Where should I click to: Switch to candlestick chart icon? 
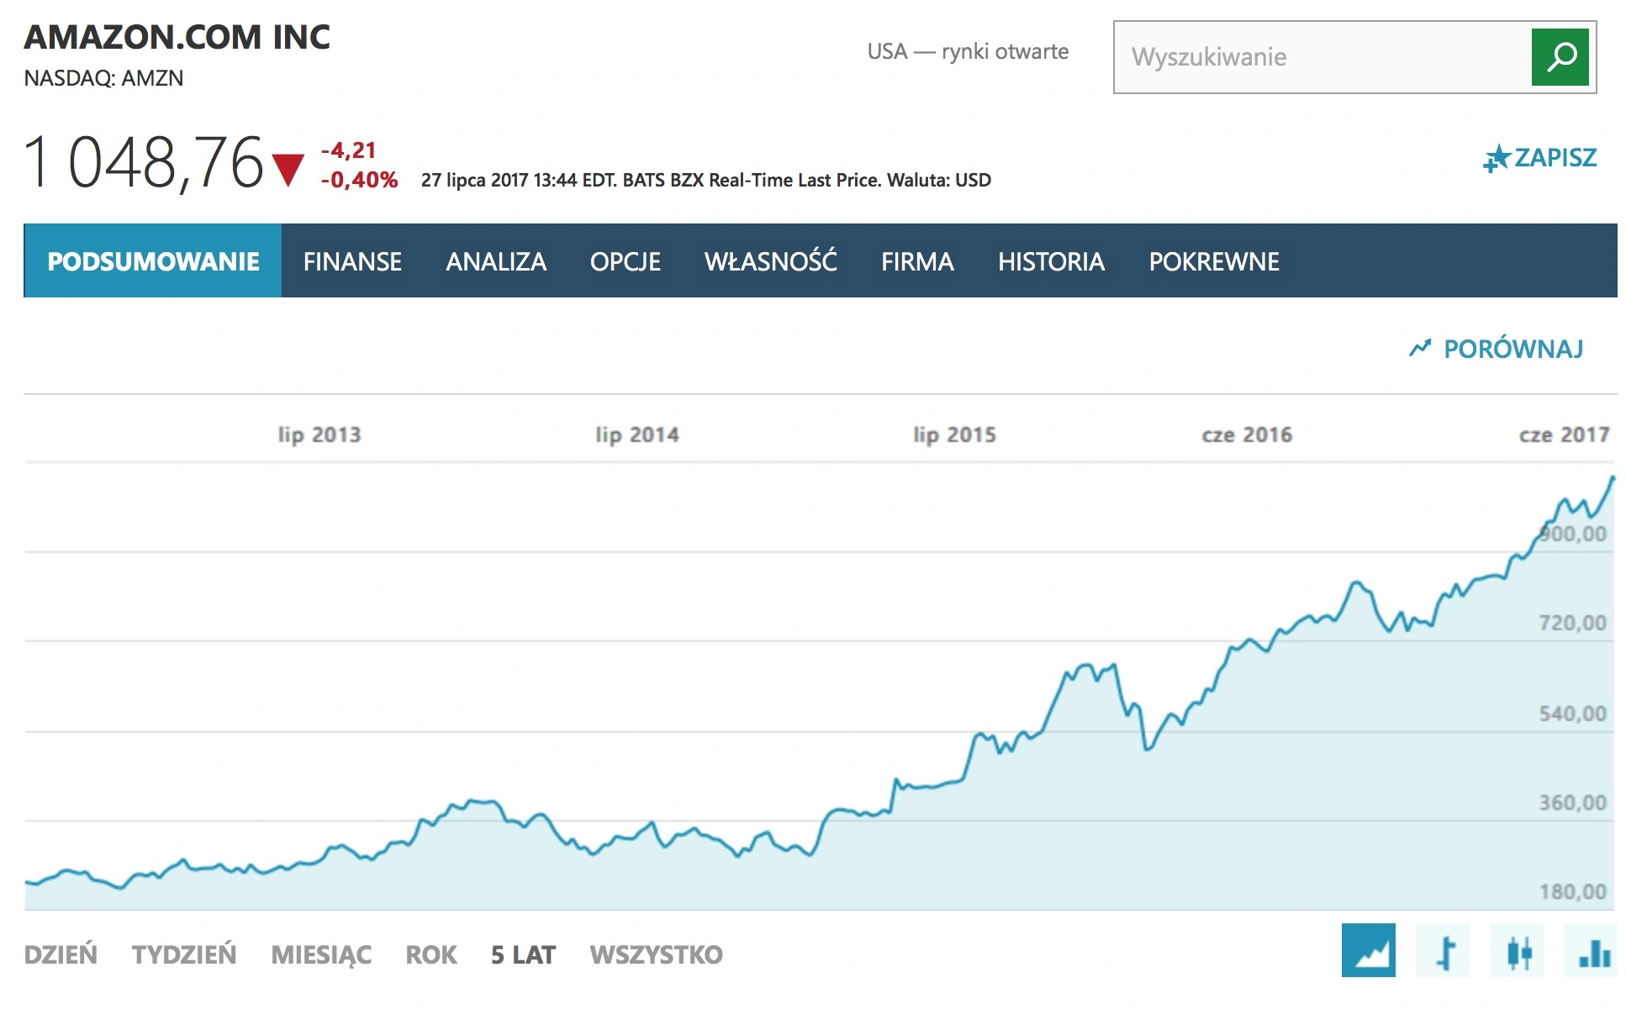tap(1517, 950)
